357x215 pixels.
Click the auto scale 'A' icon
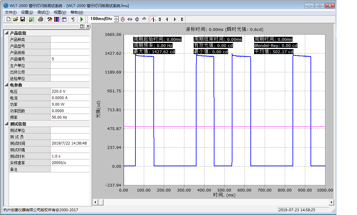coord(123,19)
